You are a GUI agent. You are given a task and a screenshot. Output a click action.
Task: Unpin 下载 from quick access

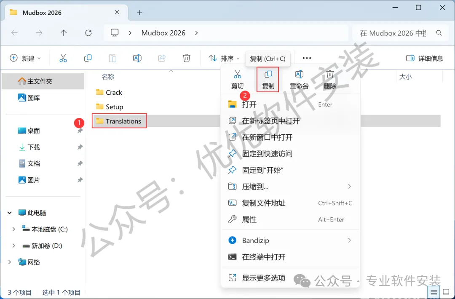point(80,147)
